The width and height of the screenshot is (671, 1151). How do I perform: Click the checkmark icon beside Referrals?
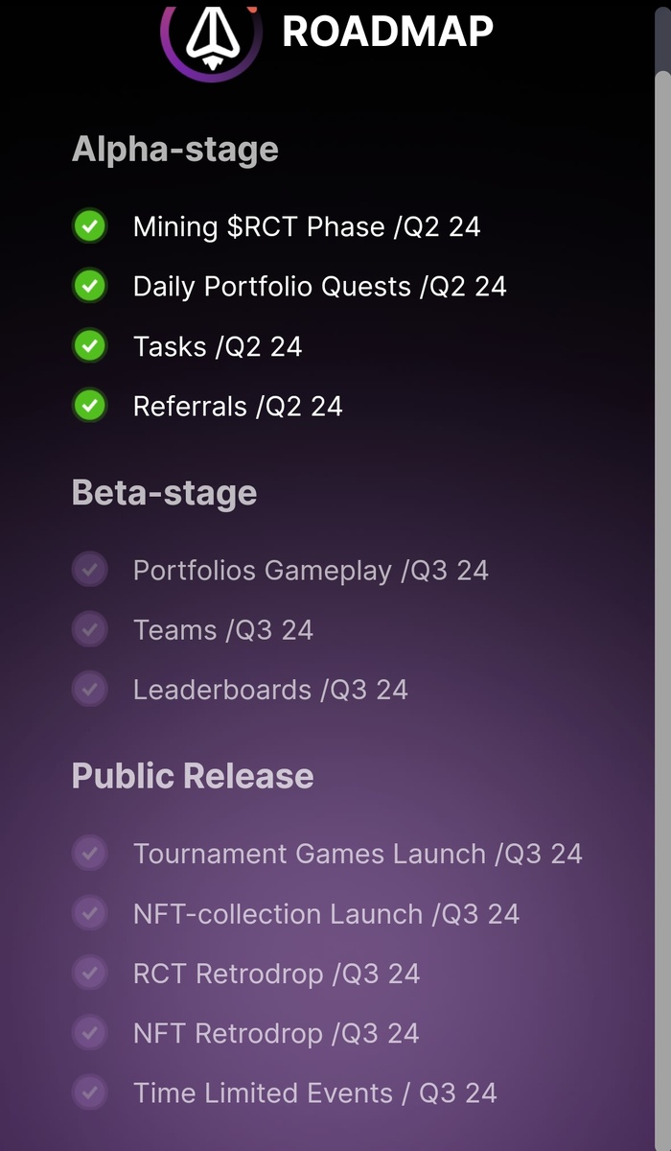(x=89, y=406)
